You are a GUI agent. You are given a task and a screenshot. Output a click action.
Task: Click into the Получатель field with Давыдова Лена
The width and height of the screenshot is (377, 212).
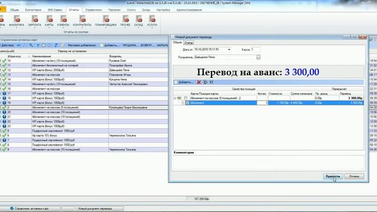click(x=225, y=57)
